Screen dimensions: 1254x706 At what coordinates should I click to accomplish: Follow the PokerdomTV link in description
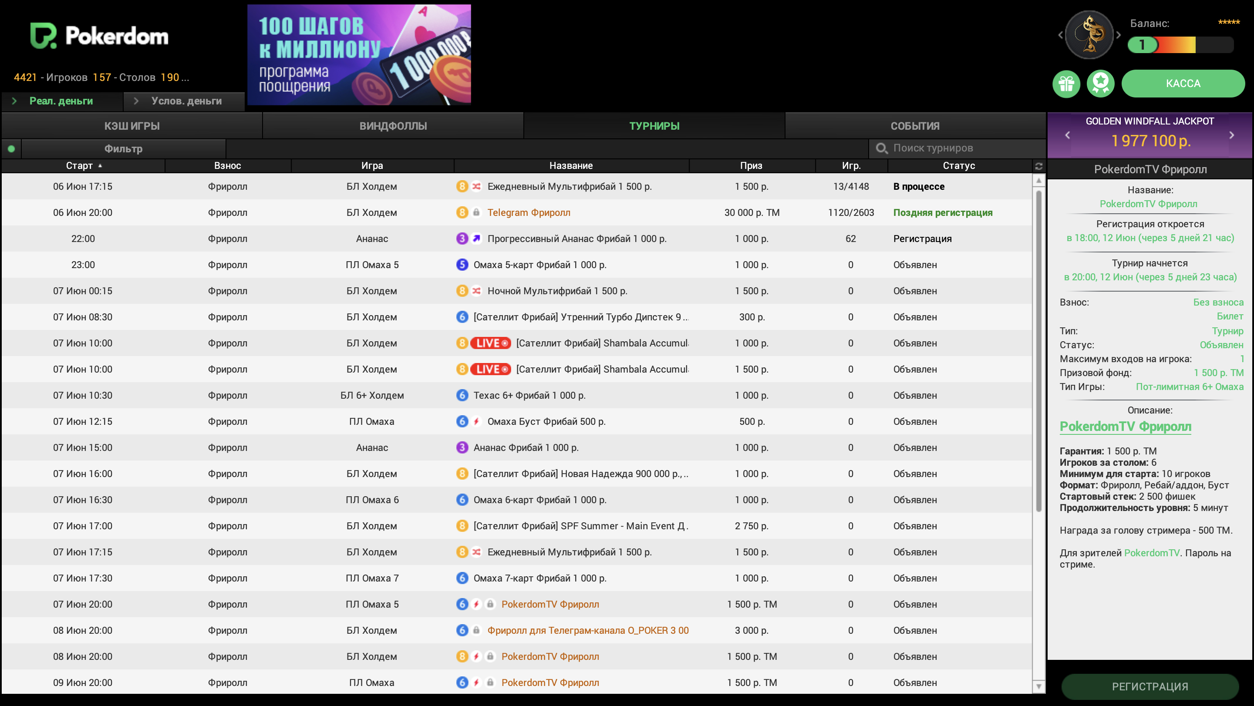(x=1152, y=553)
